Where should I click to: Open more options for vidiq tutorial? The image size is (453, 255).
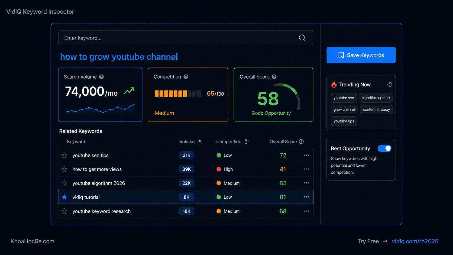pyautogui.click(x=306, y=197)
